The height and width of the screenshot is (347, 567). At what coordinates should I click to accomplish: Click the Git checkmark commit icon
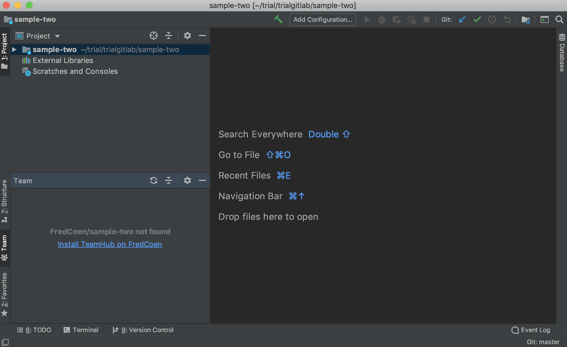[x=477, y=19]
